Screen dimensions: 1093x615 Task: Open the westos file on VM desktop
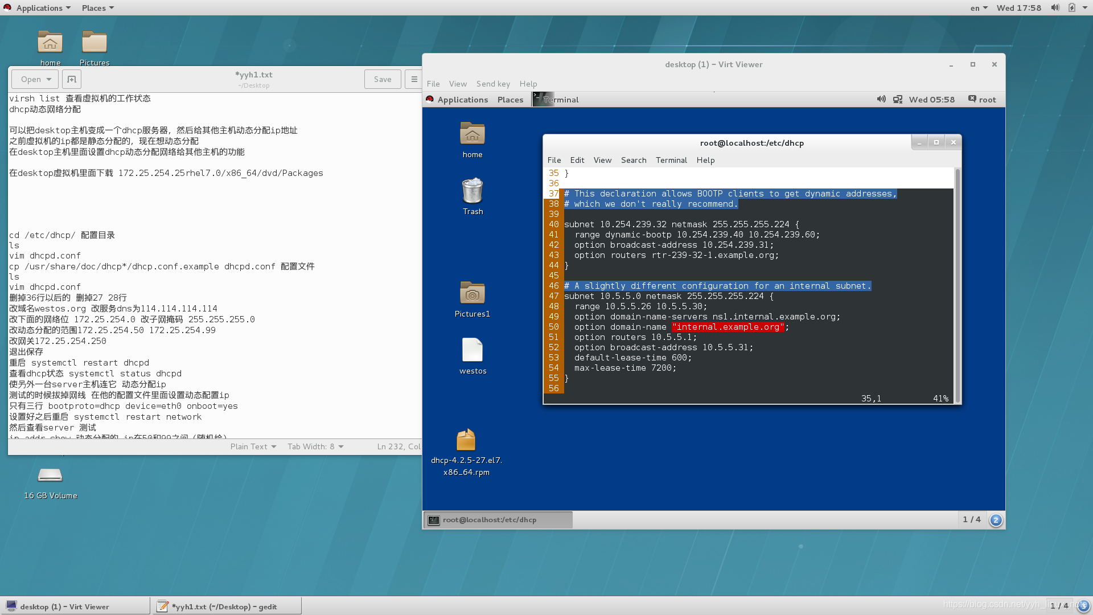(472, 350)
